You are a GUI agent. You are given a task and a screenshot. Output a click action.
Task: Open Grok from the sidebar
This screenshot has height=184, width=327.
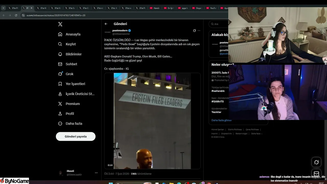(x=66, y=74)
